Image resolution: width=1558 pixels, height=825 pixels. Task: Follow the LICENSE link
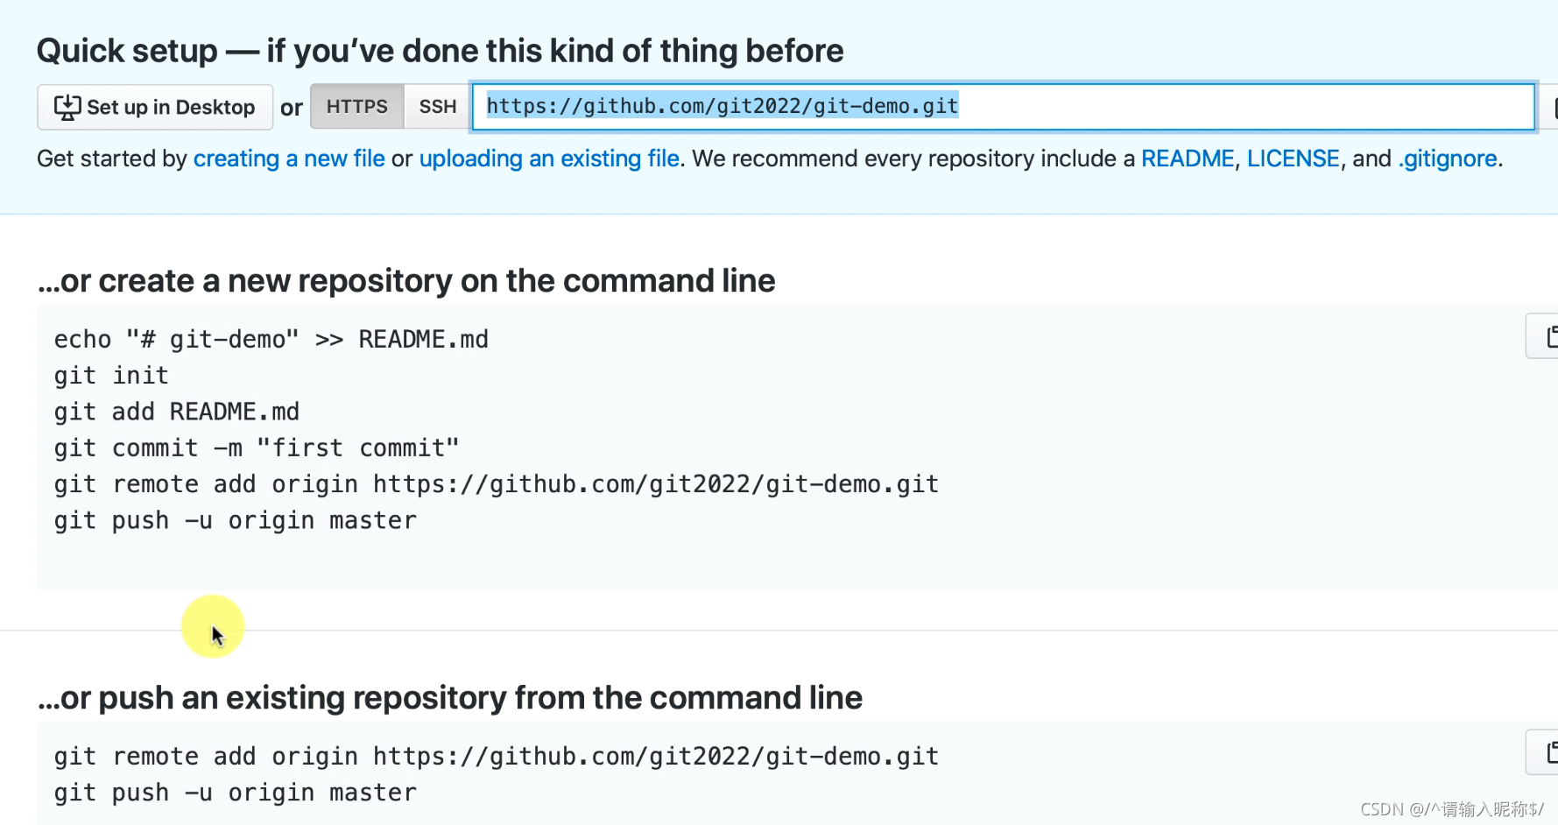point(1293,159)
